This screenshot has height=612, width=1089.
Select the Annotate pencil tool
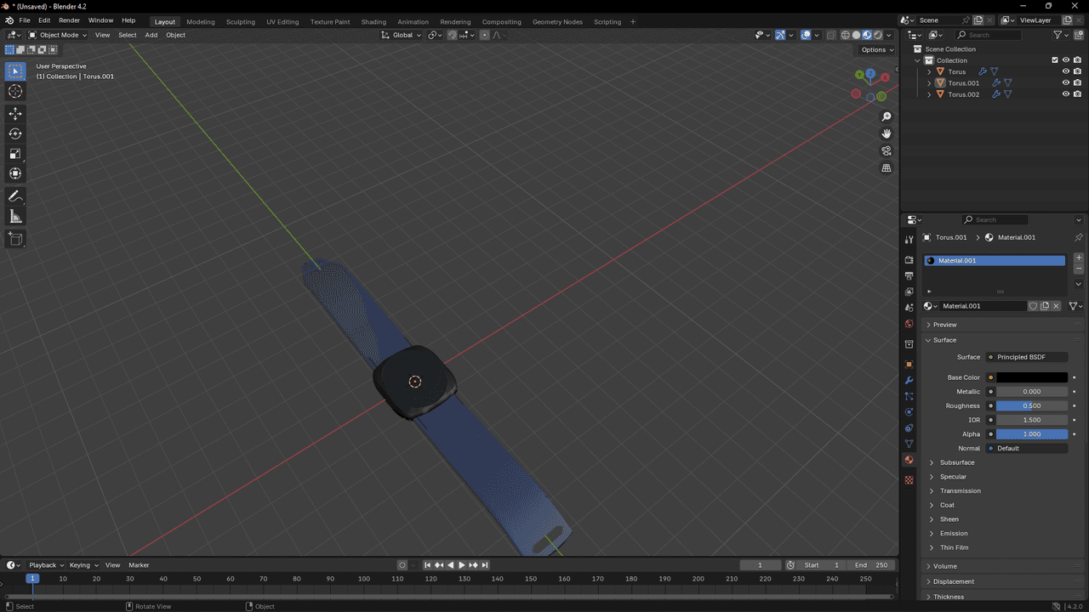coord(15,196)
